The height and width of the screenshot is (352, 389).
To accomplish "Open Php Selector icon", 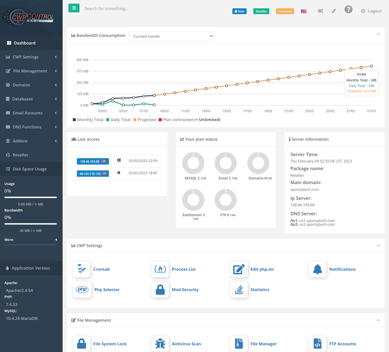I will pos(82,289).
